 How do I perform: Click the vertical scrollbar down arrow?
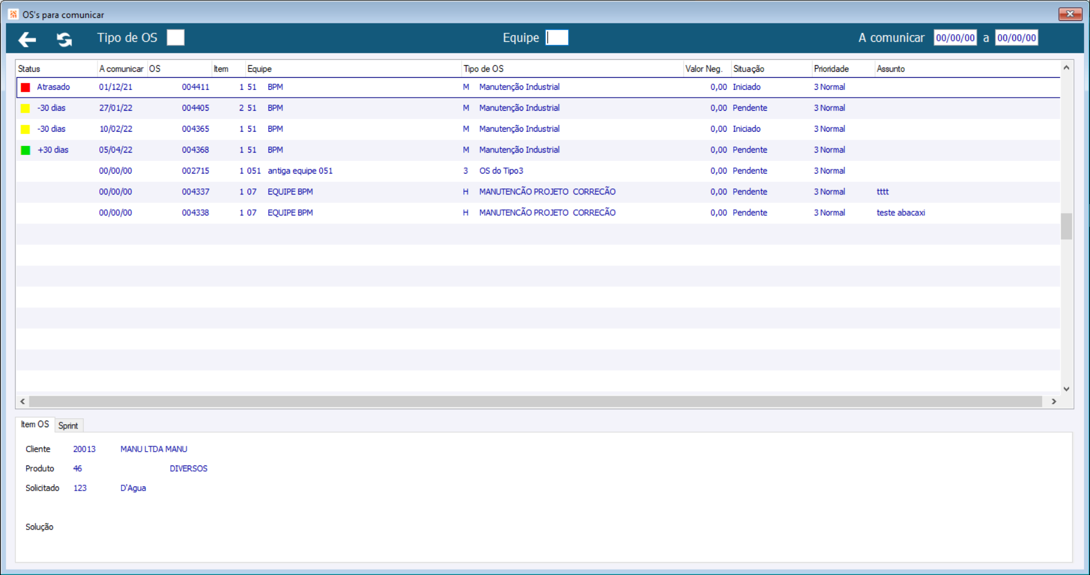tap(1066, 389)
